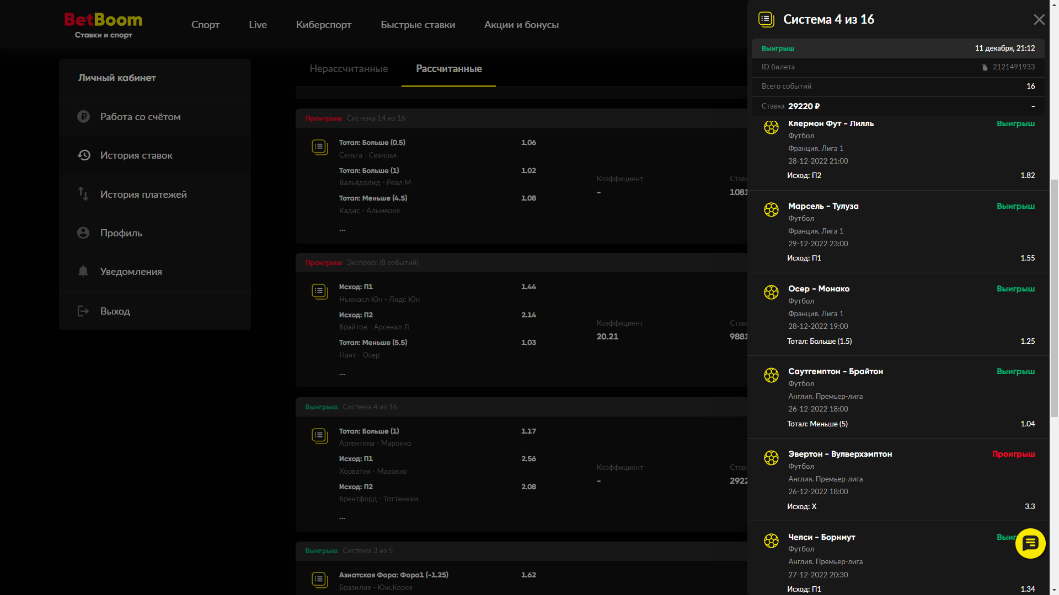Click the logout icon beside Выход
The height and width of the screenshot is (595, 1059).
[83, 311]
